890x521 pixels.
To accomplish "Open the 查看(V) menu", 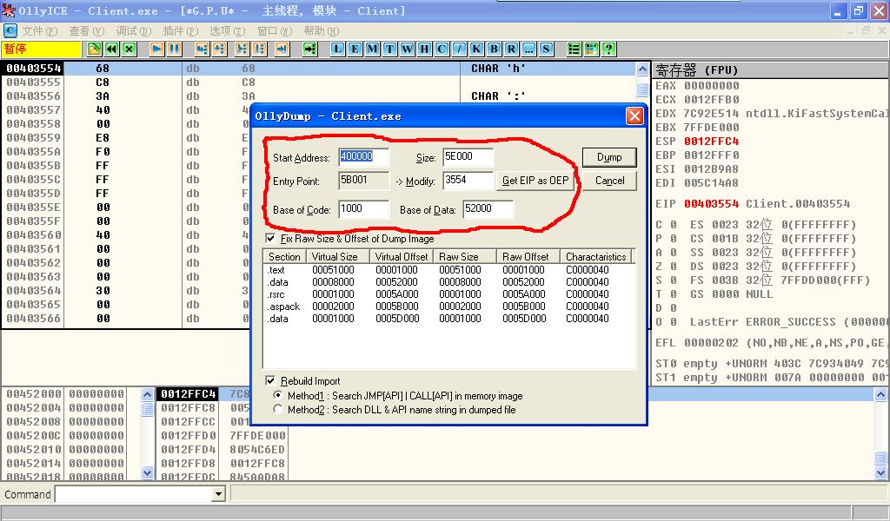I will [x=86, y=30].
